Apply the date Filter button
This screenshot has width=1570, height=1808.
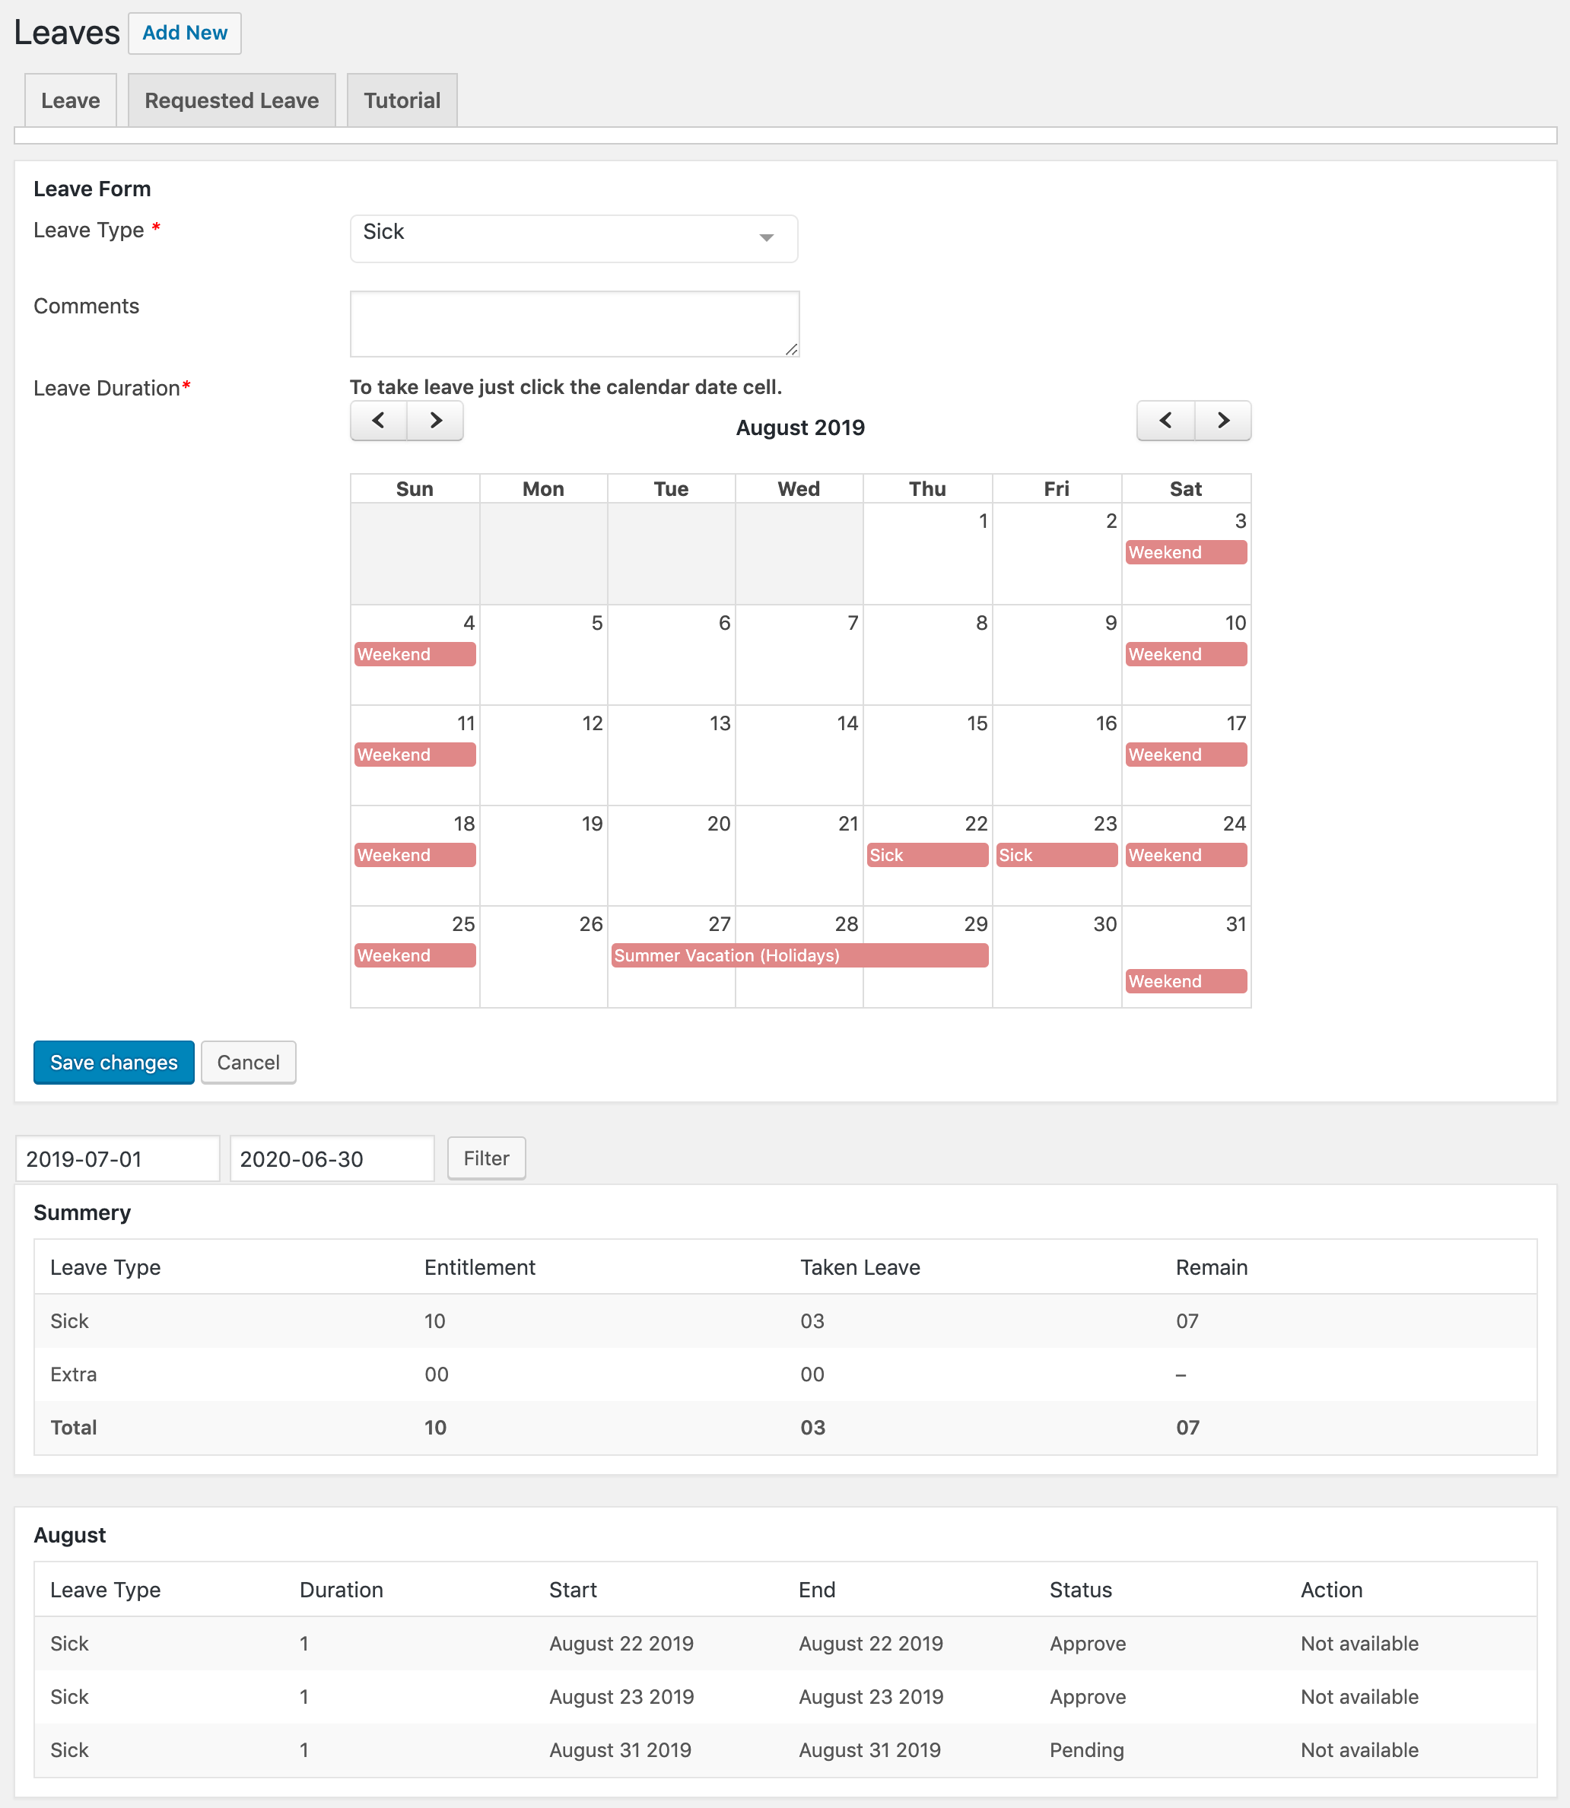(486, 1158)
